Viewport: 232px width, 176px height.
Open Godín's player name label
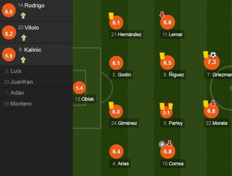click(121, 75)
